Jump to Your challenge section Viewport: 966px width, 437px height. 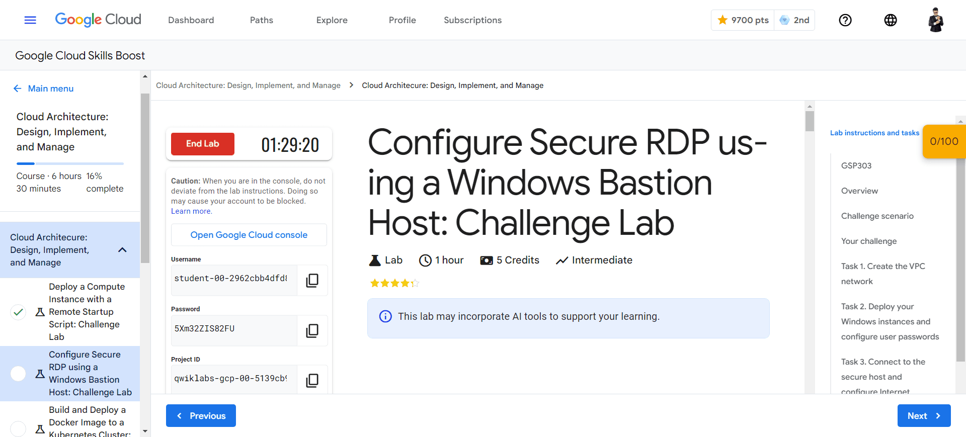pos(869,241)
